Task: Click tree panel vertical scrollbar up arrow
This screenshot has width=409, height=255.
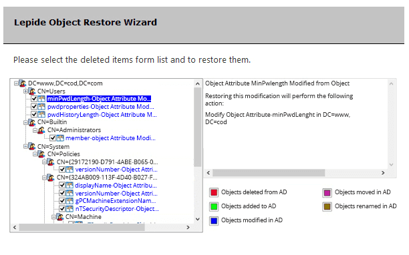Action: pyautogui.click(x=198, y=83)
